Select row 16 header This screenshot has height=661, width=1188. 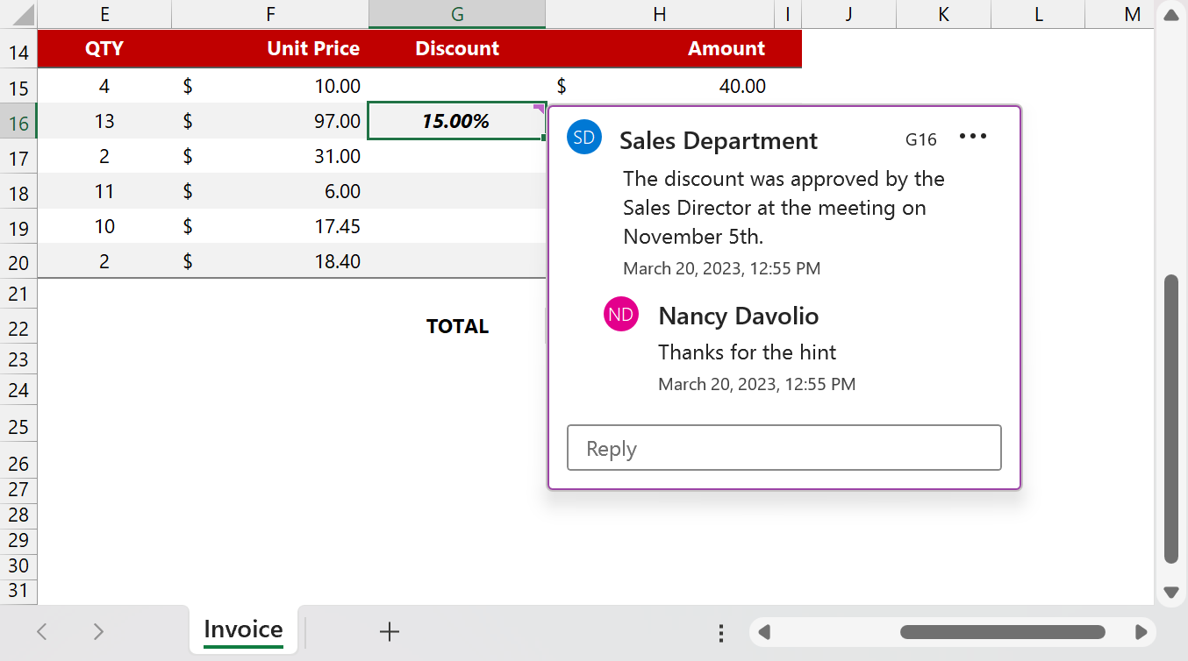(x=18, y=123)
